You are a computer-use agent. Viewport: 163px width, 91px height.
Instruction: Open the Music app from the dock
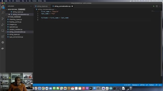point(84,88)
